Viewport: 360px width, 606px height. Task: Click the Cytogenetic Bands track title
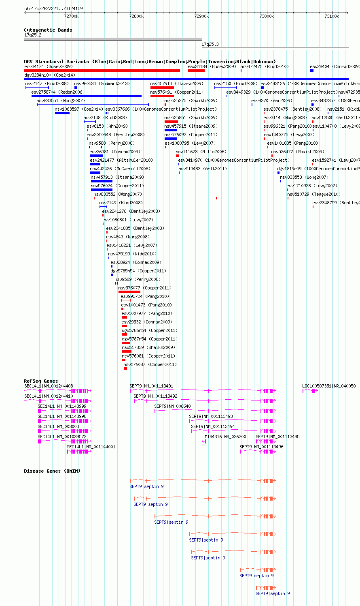pos(48,30)
